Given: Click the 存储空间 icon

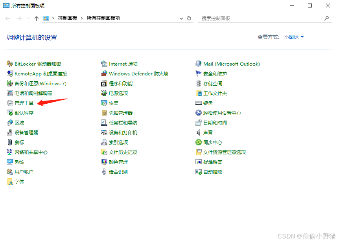Looking at the screenshot, I should coord(198,83).
